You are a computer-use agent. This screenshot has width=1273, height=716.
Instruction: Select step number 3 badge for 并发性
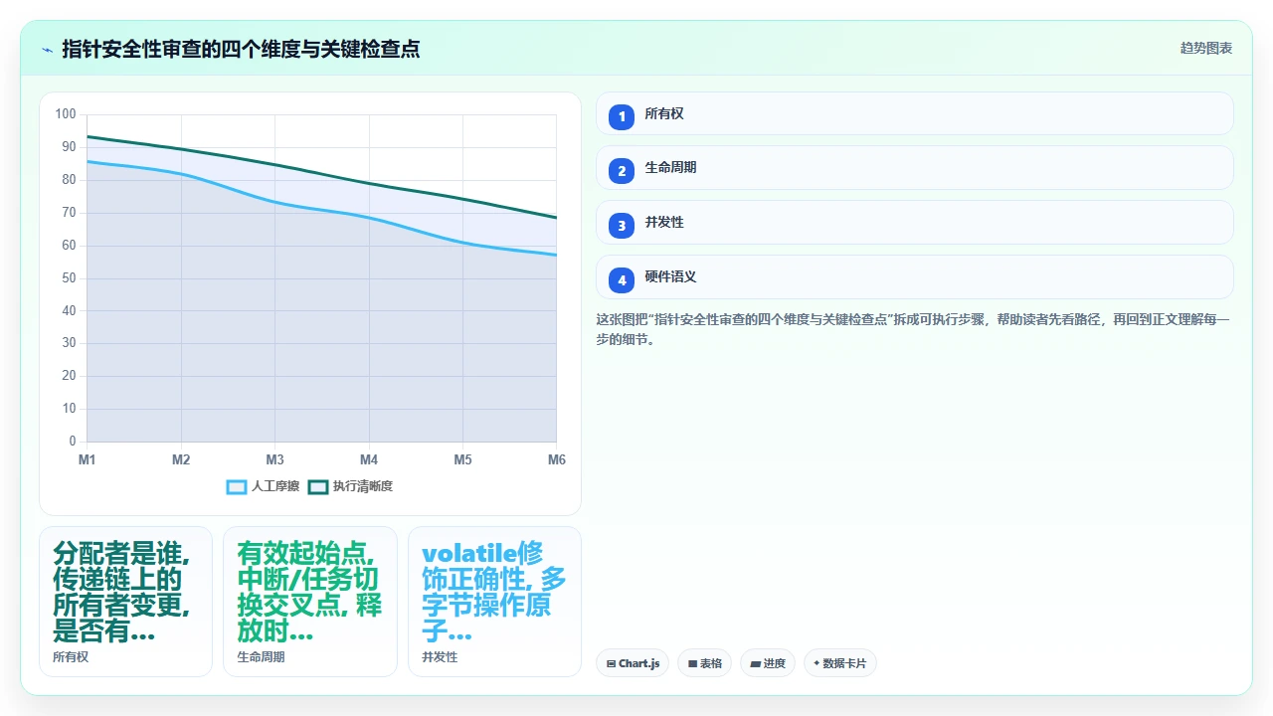pyautogui.click(x=622, y=226)
